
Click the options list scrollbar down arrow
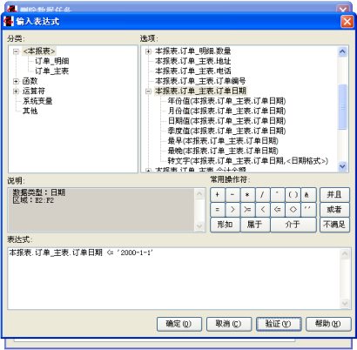[342, 166]
